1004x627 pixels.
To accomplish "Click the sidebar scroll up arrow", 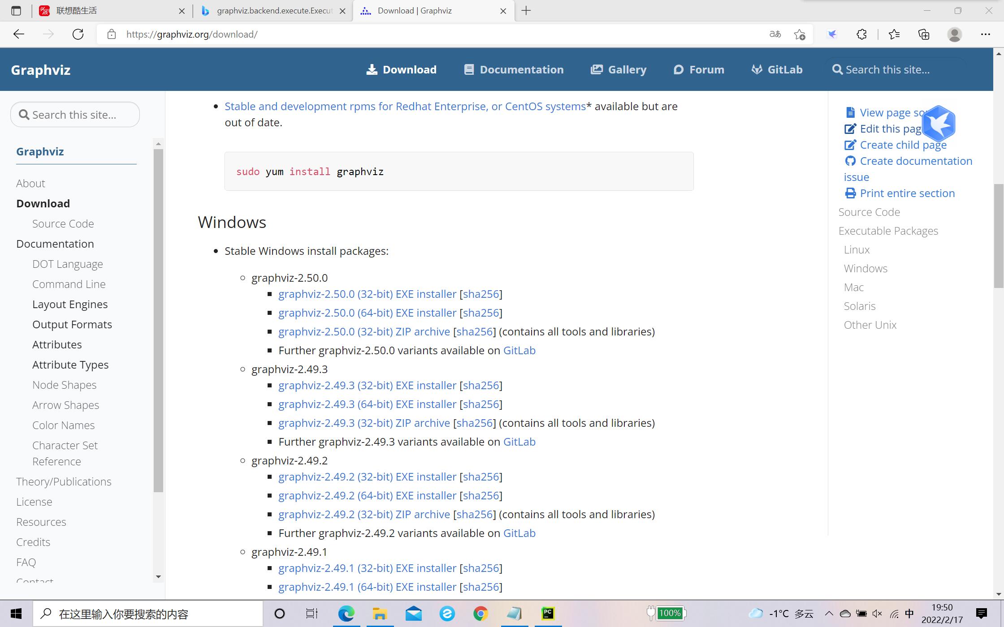I will [x=158, y=144].
